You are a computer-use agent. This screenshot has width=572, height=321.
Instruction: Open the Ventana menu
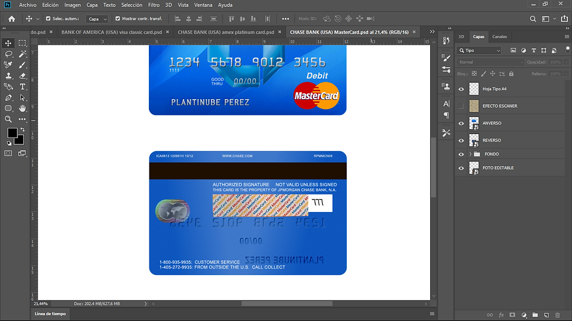[x=203, y=5]
